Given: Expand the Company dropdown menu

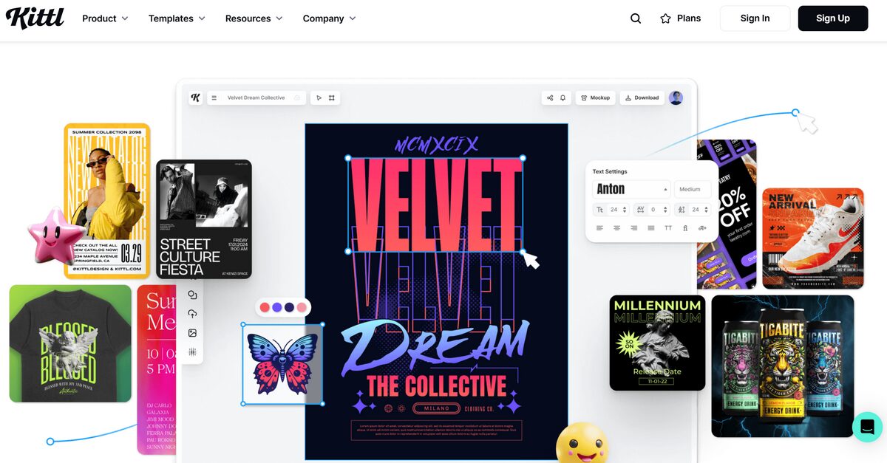Looking at the screenshot, I should pyautogui.click(x=330, y=18).
